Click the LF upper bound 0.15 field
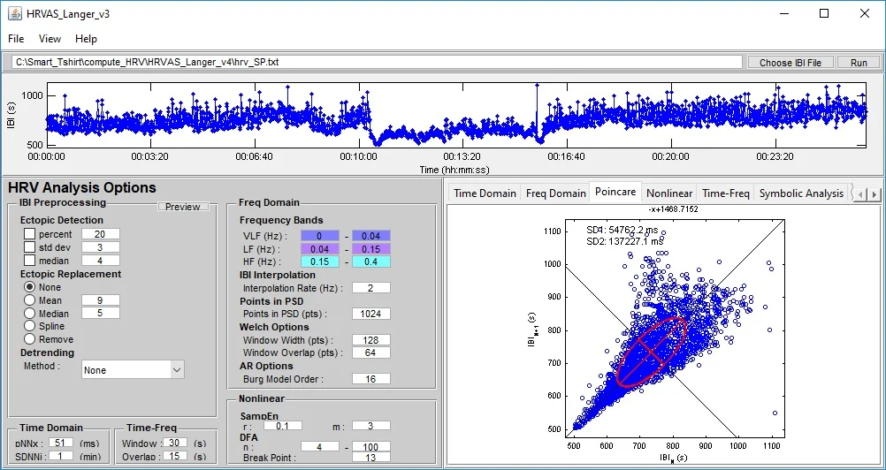This screenshot has width=886, height=470. click(x=370, y=249)
